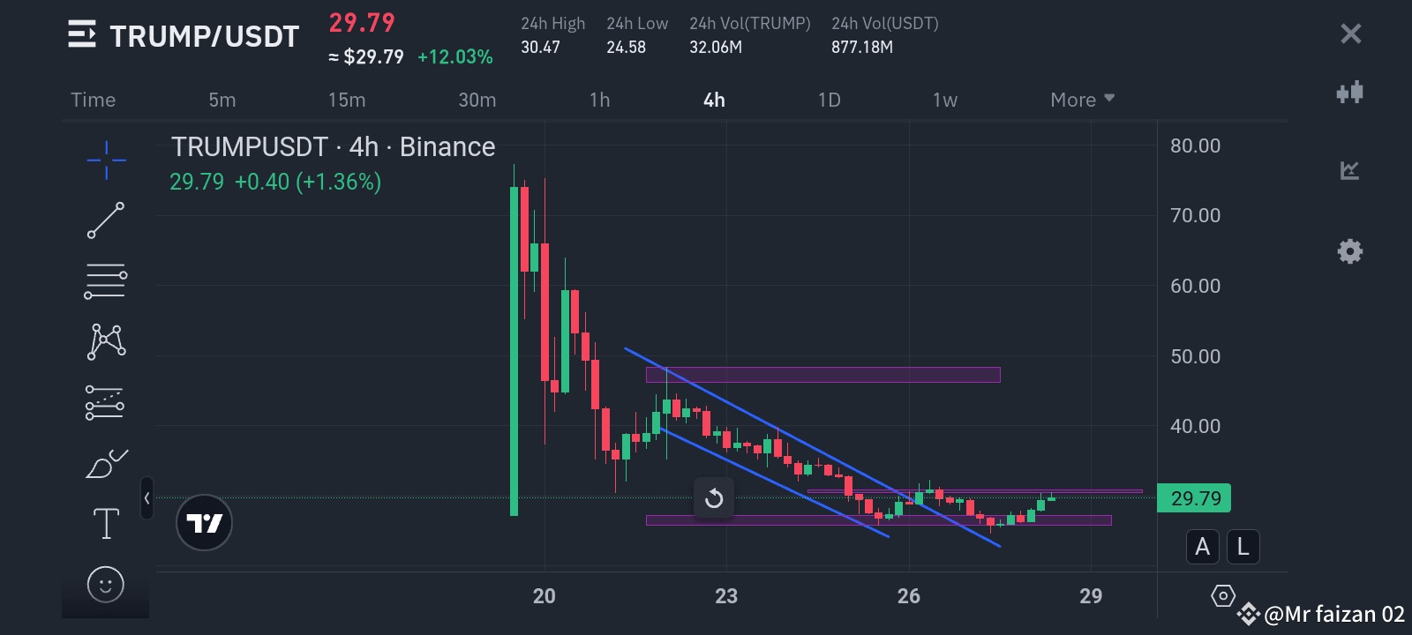Choose the text annotation tool
Screen dimensions: 1412x635
click(106, 523)
